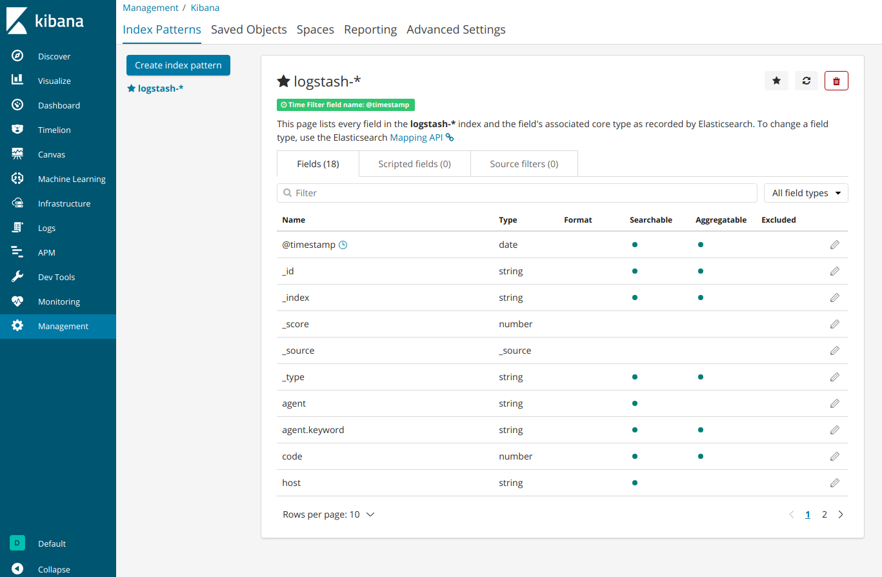Switch to the Saved Objects tab
The height and width of the screenshot is (577, 882).
249,29
